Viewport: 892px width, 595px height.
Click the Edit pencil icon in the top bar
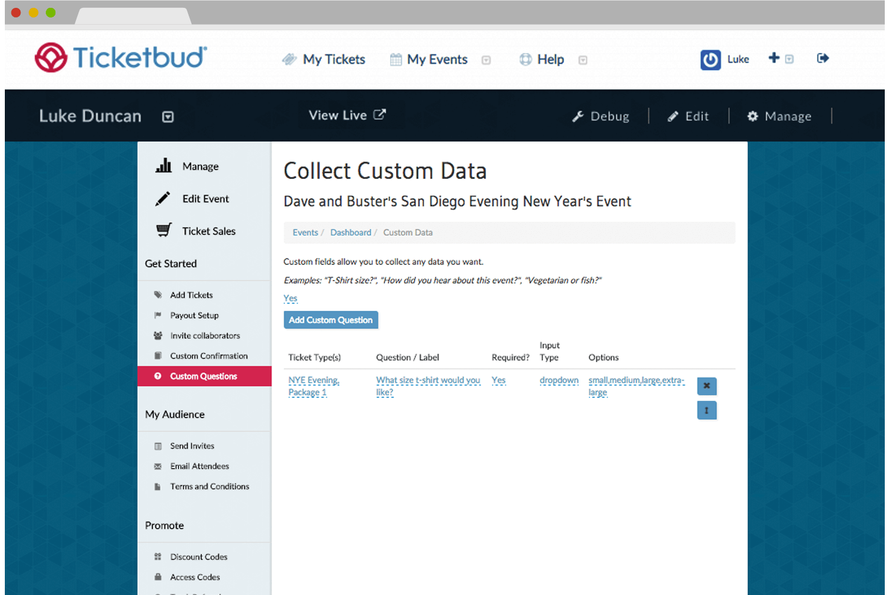point(672,116)
